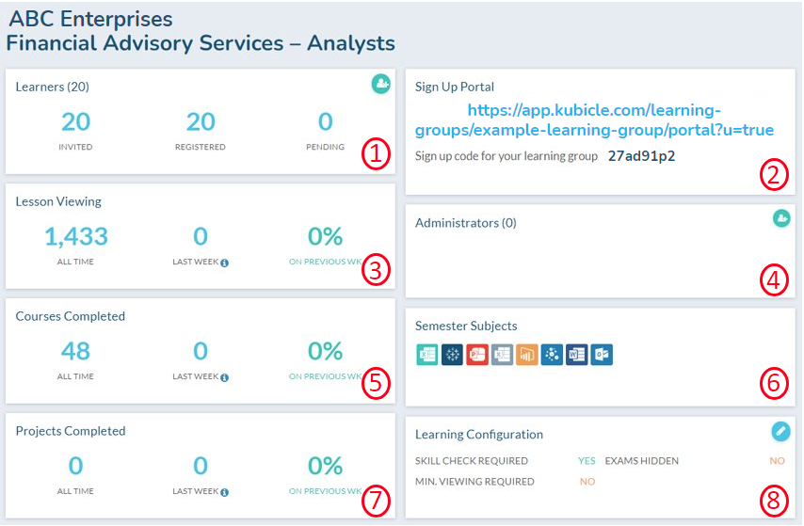Click the 20 Registered learners count

click(x=201, y=122)
